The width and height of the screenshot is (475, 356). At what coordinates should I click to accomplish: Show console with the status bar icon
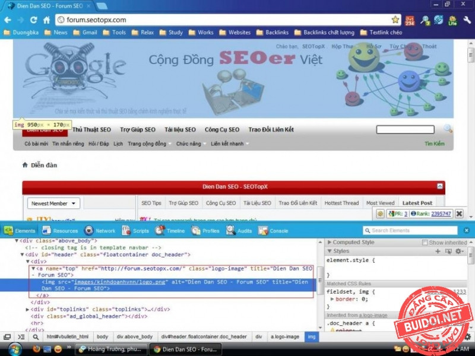pos(21,336)
